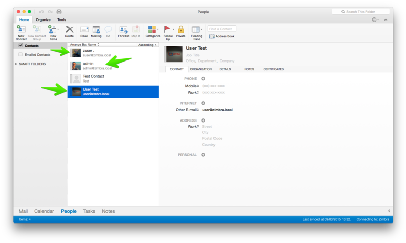
Task: Open the Arrange By Name dropdown
Action: [x=84, y=45]
